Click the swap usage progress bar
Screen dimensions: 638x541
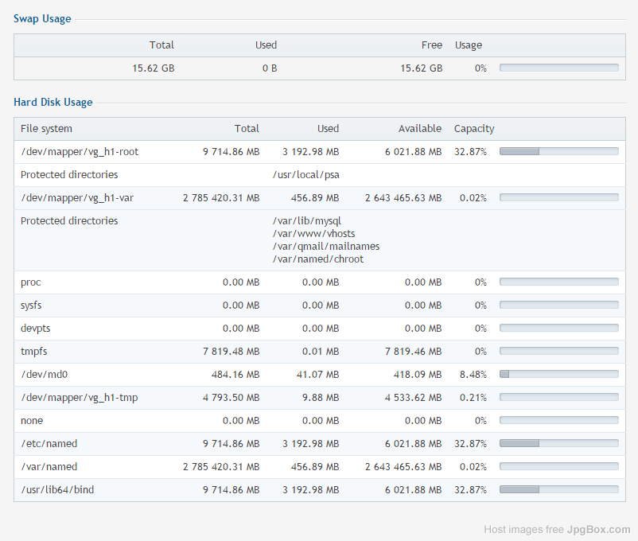pyautogui.click(x=558, y=68)
